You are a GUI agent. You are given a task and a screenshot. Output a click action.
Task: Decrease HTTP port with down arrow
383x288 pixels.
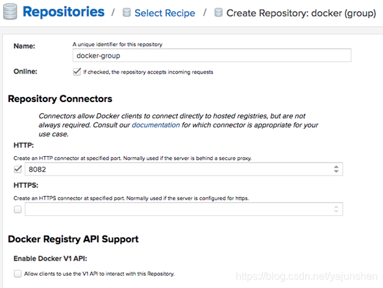(336, 171)
